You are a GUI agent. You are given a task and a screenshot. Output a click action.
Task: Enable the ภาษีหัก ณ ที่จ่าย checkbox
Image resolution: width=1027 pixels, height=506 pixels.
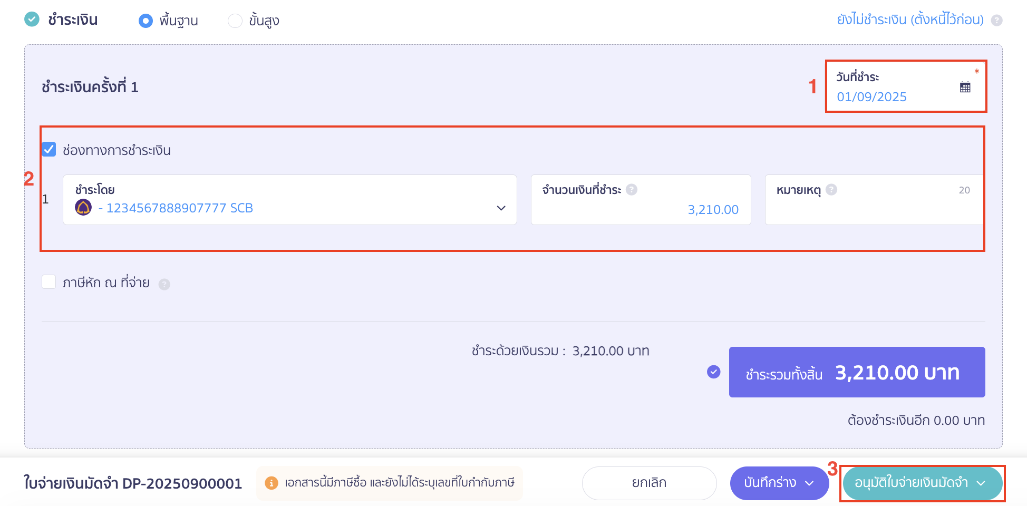[49, 282]
